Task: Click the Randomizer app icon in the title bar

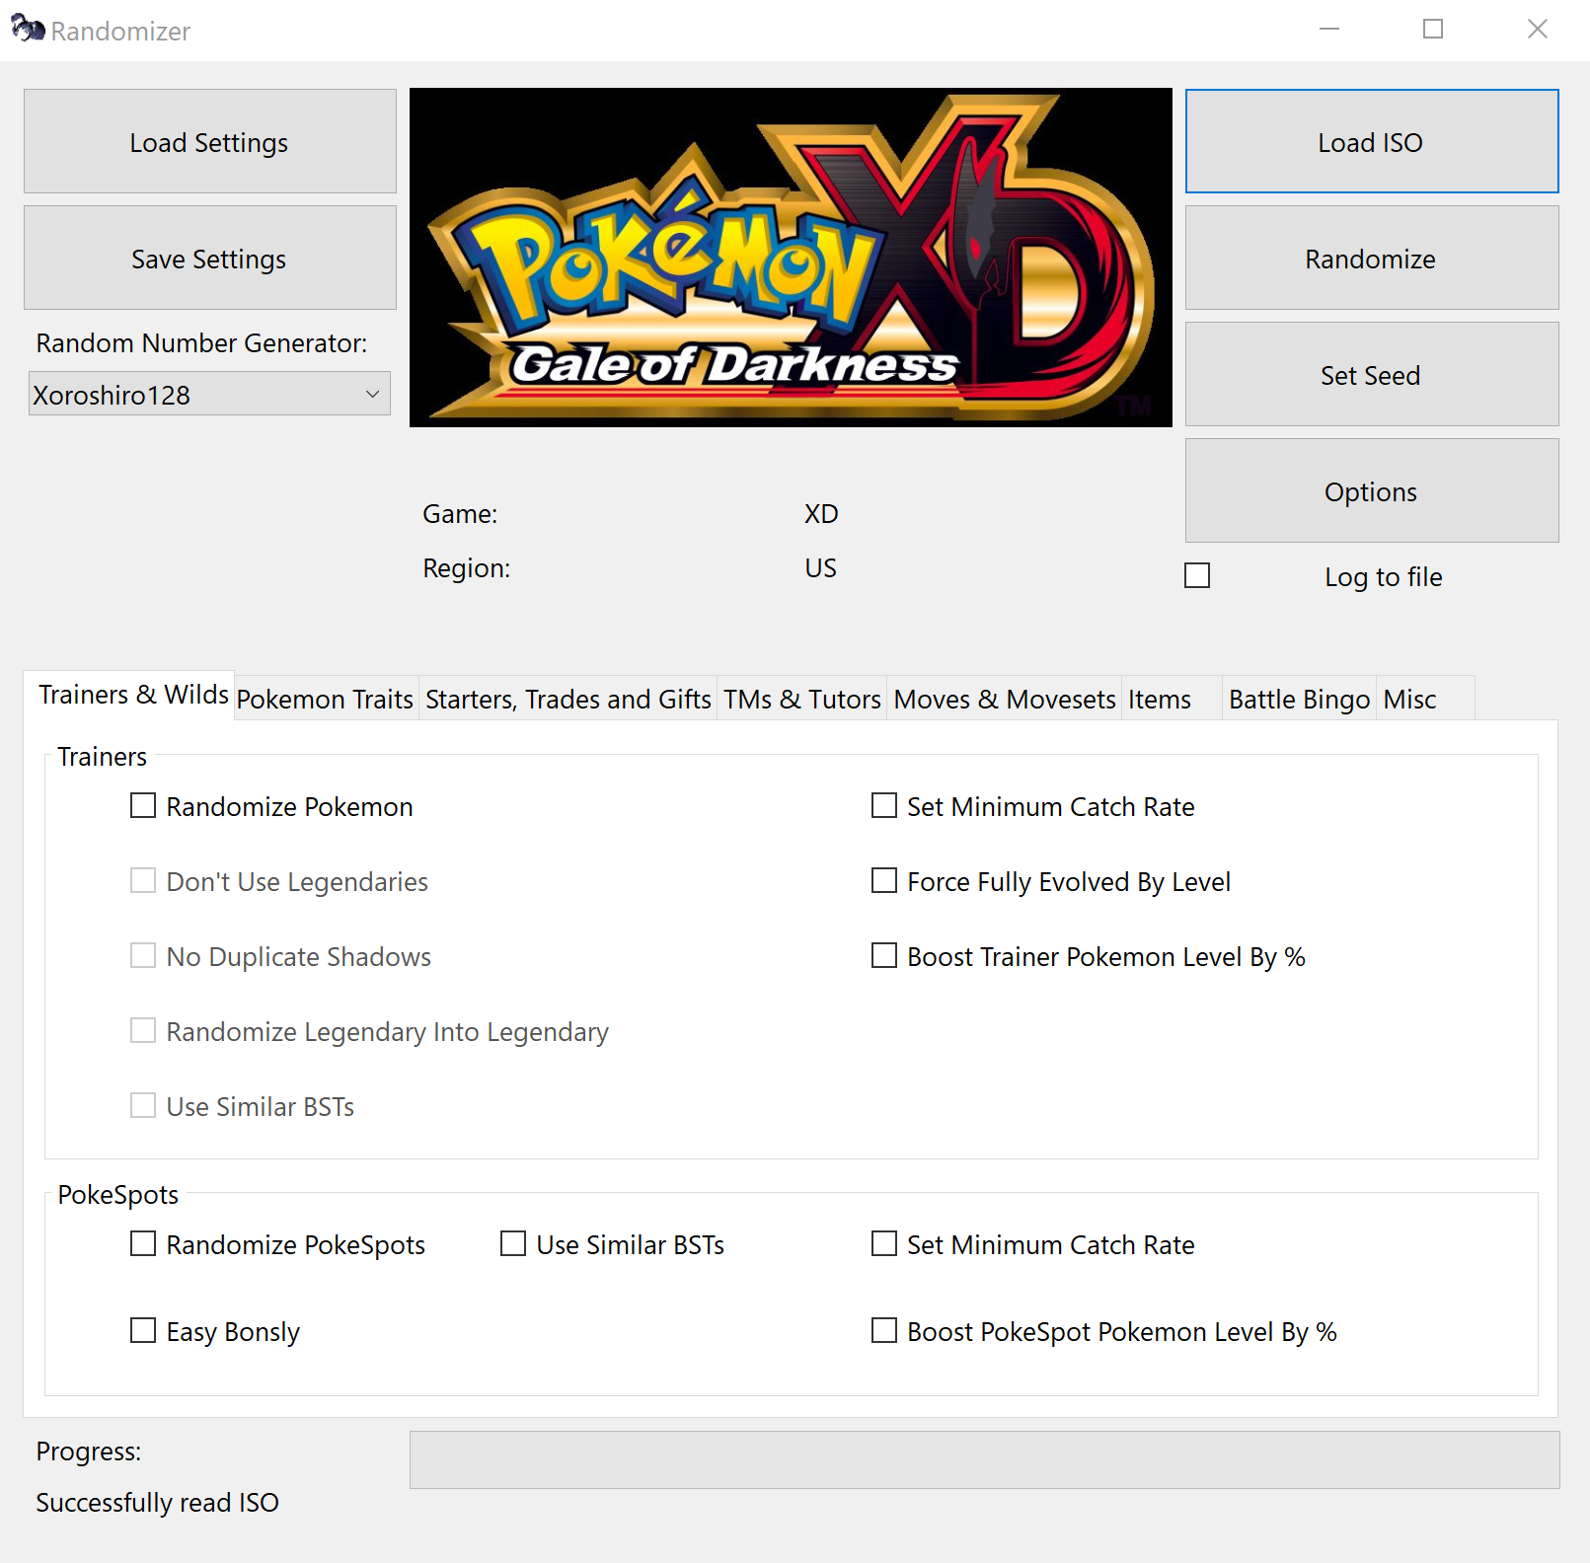Action: [x=27, y=29]
